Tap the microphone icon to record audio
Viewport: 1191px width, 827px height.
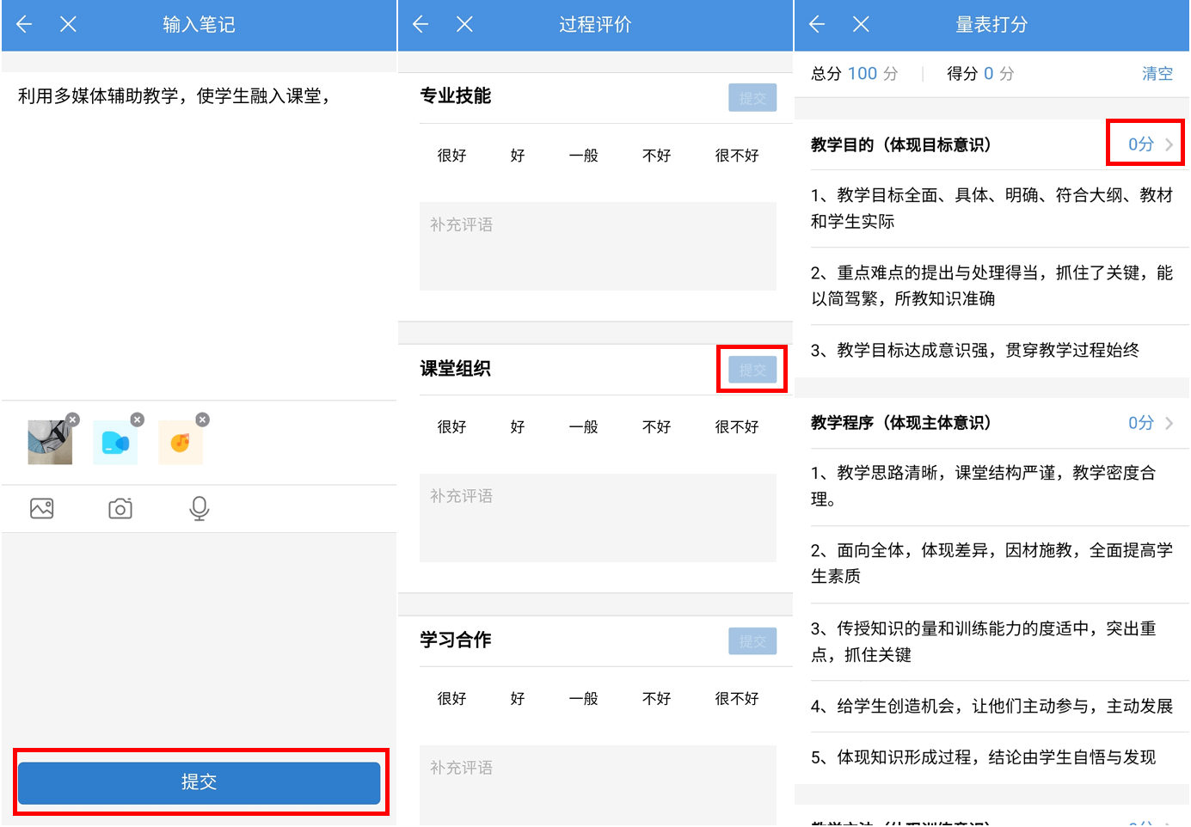pyautogui.click(x=199, y=508)
